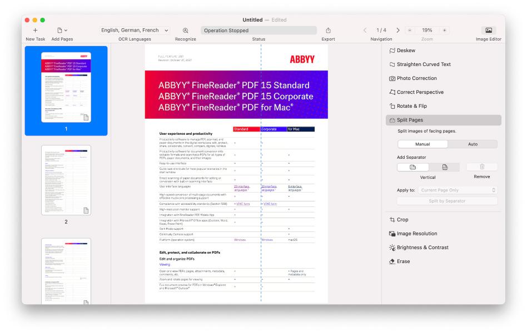Image resolution: width=527 pixels, height=333 pixels.
Task: Click the Split by Separator button
Action: pos(447,201)
